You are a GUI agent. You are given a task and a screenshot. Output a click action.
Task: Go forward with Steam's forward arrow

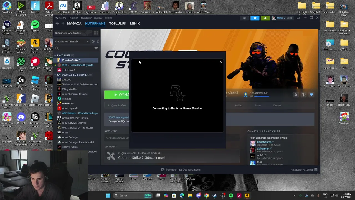click(63, 23)
